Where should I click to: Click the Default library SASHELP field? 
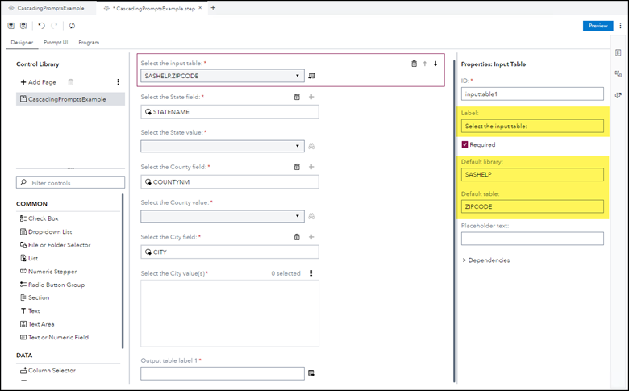click(x=532, y=174)
